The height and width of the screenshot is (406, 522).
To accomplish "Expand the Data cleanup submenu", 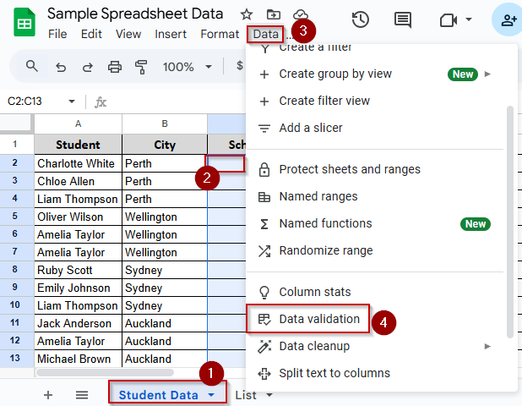I will coord(487,346).
